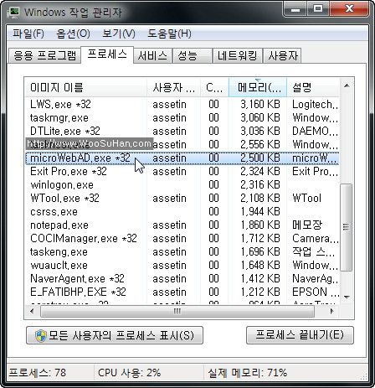Maximize the Task Manager window
The height and width of the screenshot is (388, 375).
tap(318, 9)
